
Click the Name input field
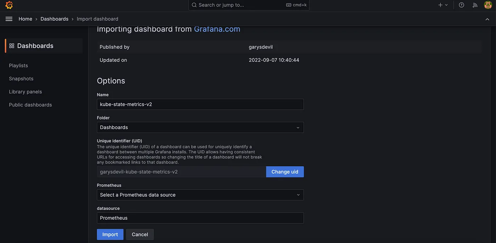(x=200, y=104)
